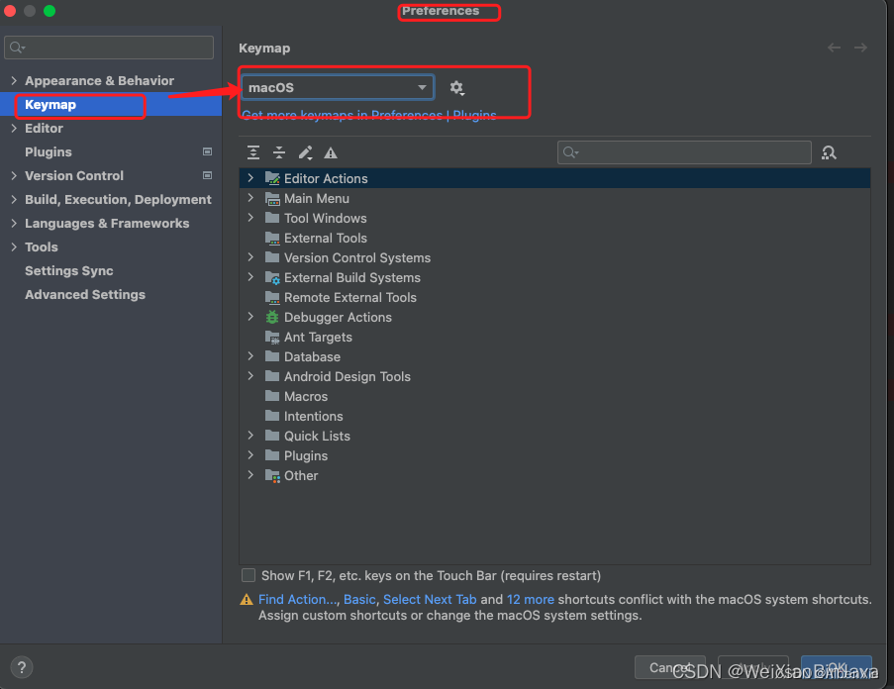Expand Version Control Systems node
The width and height of the screenshot is (894, 689).
pos(250,257)
